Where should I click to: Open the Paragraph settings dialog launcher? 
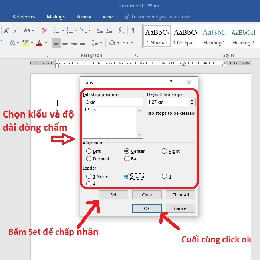[137, 56]
